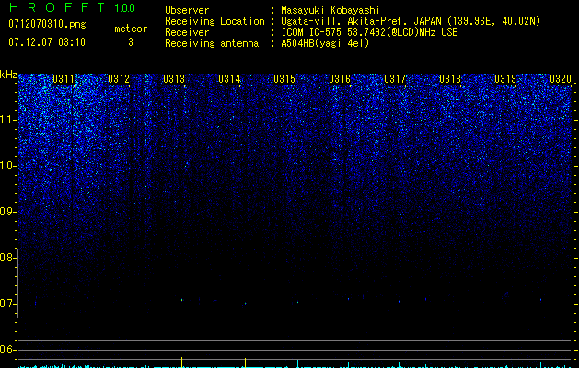Click the meteor count label
Screen dimensions: 579x368
[x=131, y=29]
